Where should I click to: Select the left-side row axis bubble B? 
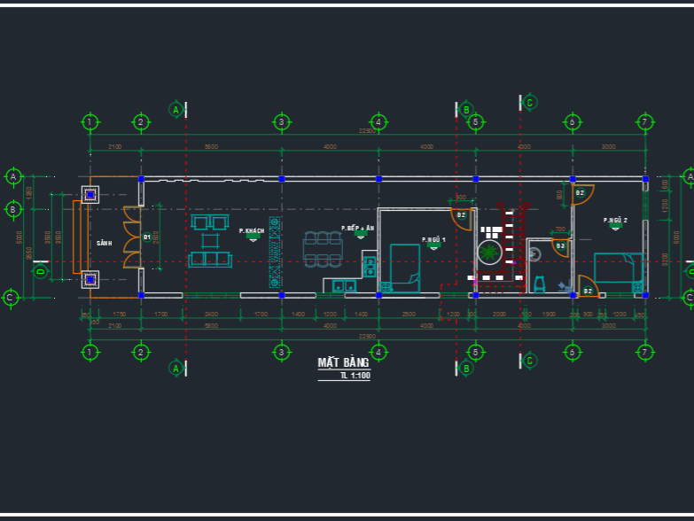pos(12,210)
